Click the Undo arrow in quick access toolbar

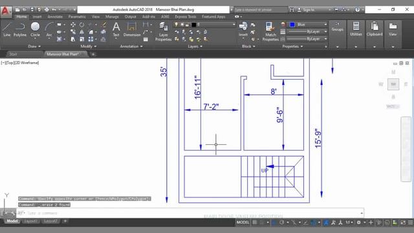click(54, 10)
